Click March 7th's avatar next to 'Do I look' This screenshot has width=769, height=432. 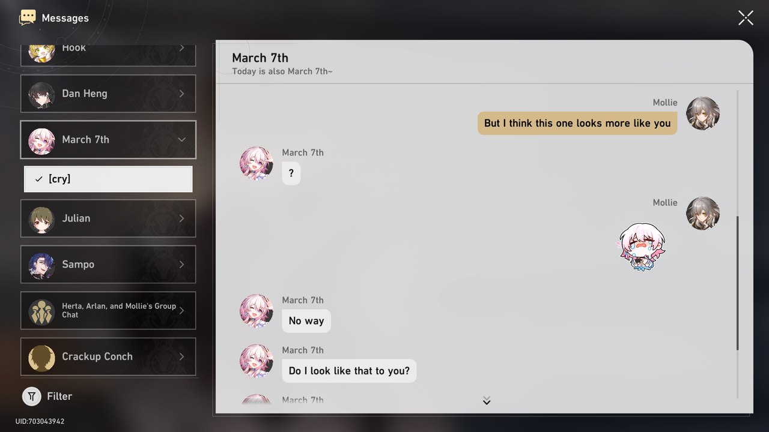(257, 361)
